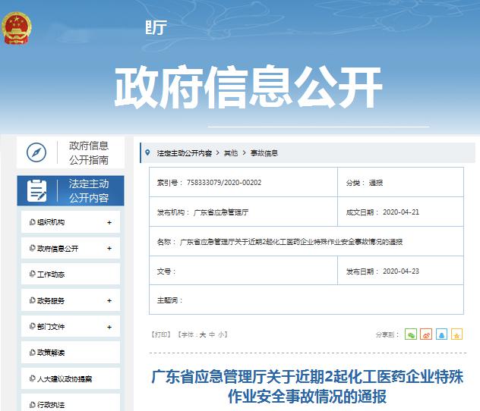Expand the 政务服务 plus sign
This screenshot has width=480, height=411.
tap(109, 301)
